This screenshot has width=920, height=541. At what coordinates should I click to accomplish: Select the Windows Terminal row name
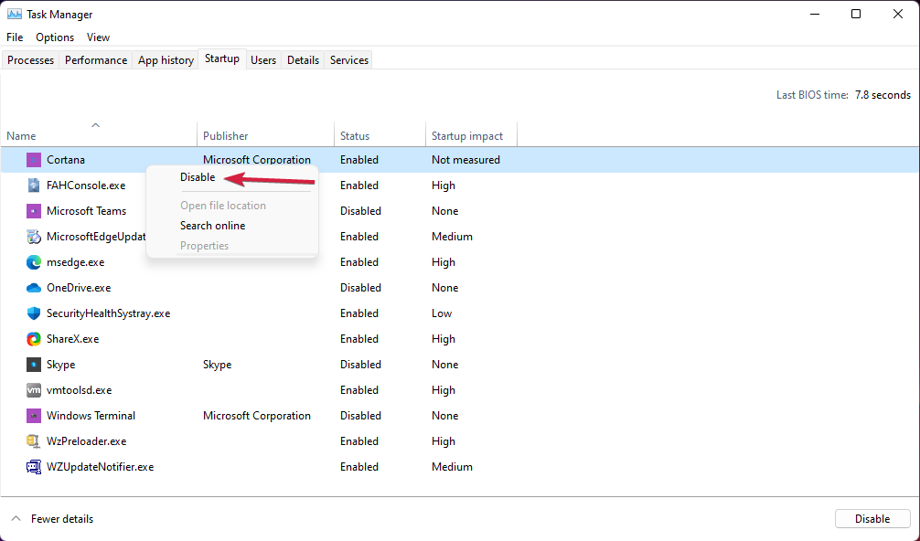coord(91,416)
